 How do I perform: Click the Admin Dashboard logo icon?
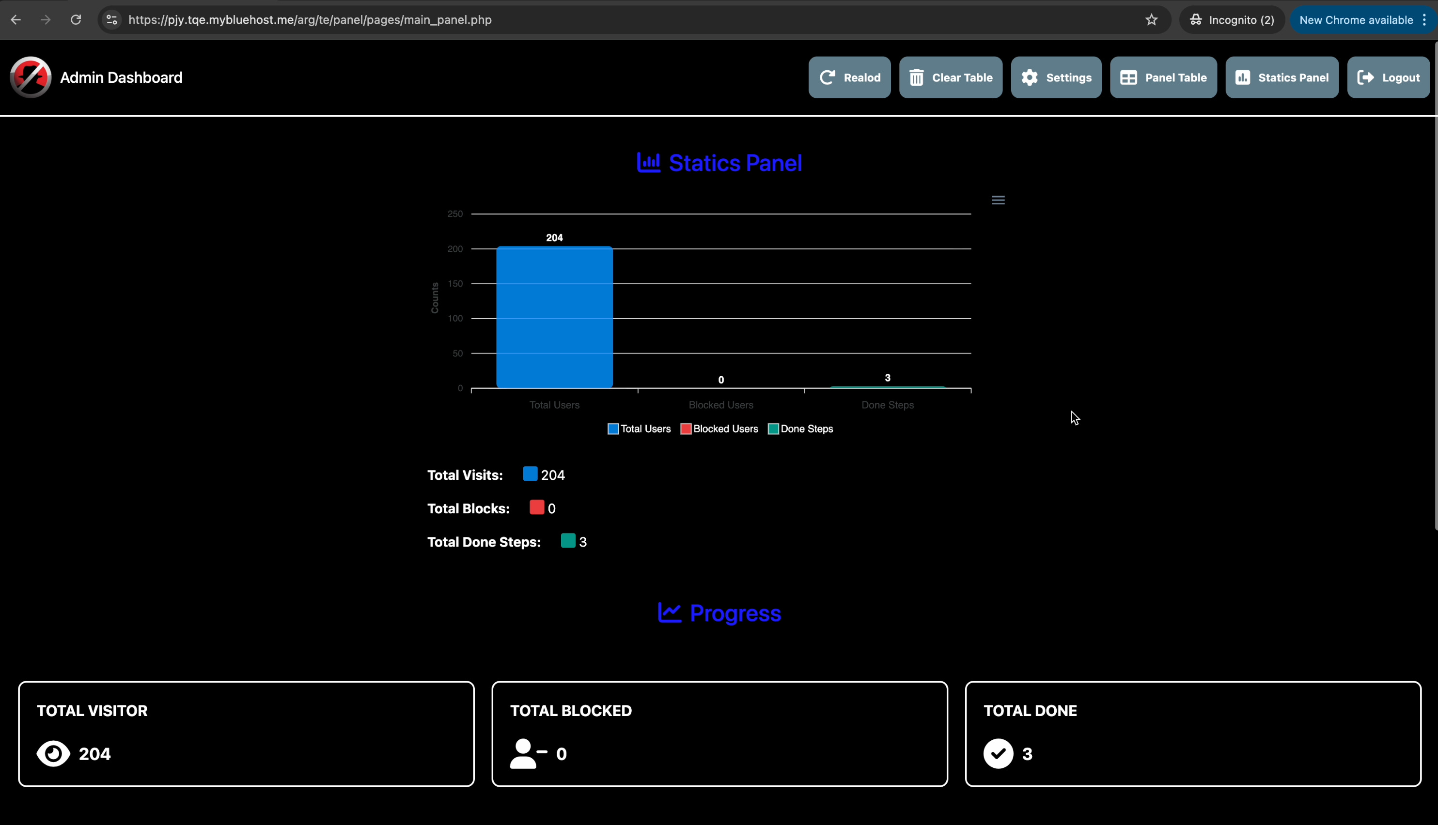pyautogui.click(x=31, y=77)
